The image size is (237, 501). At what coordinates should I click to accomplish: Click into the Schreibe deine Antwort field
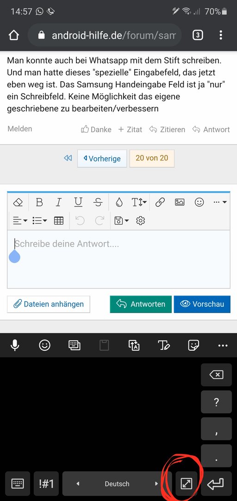pyautogui.click(x=118, y=259)
